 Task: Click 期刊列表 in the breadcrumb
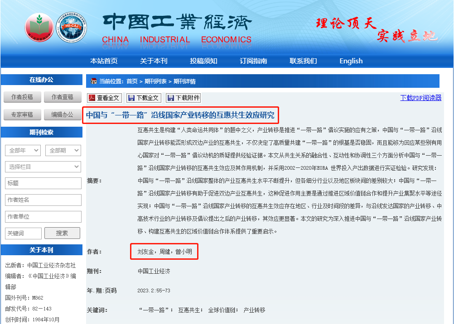155,81
